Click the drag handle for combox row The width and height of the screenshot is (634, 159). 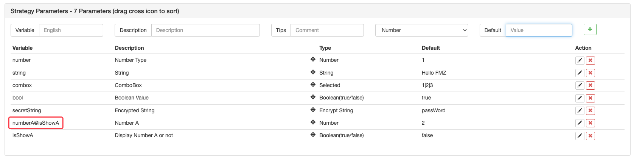313,85
